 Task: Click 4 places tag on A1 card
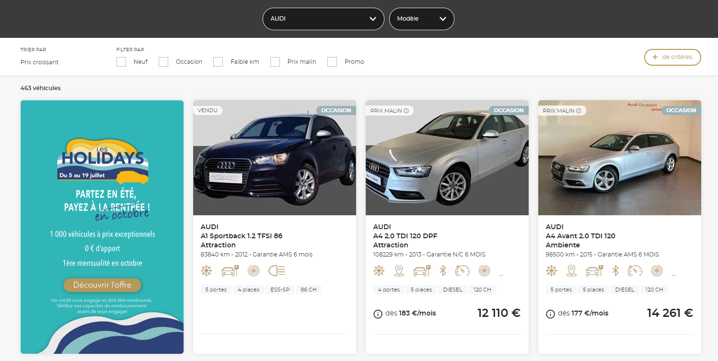tap(248, 290)
